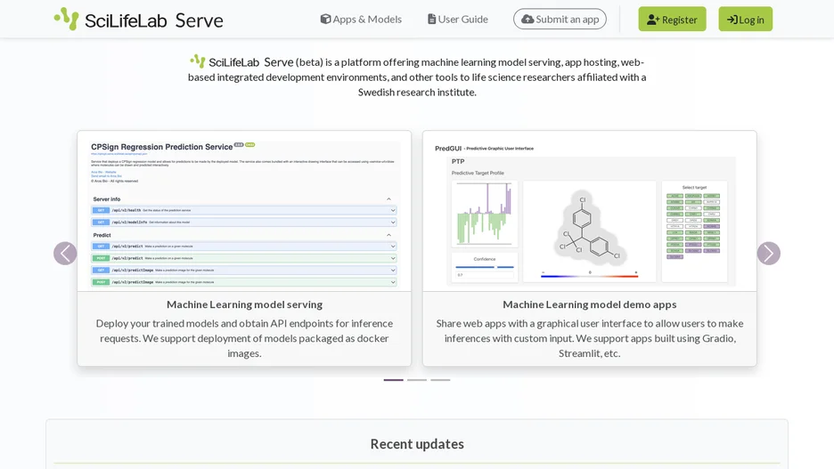Viewport: 834px width, 469px height.
Task: Click the paragraph about docker image deployment
Action: (244, 338)
